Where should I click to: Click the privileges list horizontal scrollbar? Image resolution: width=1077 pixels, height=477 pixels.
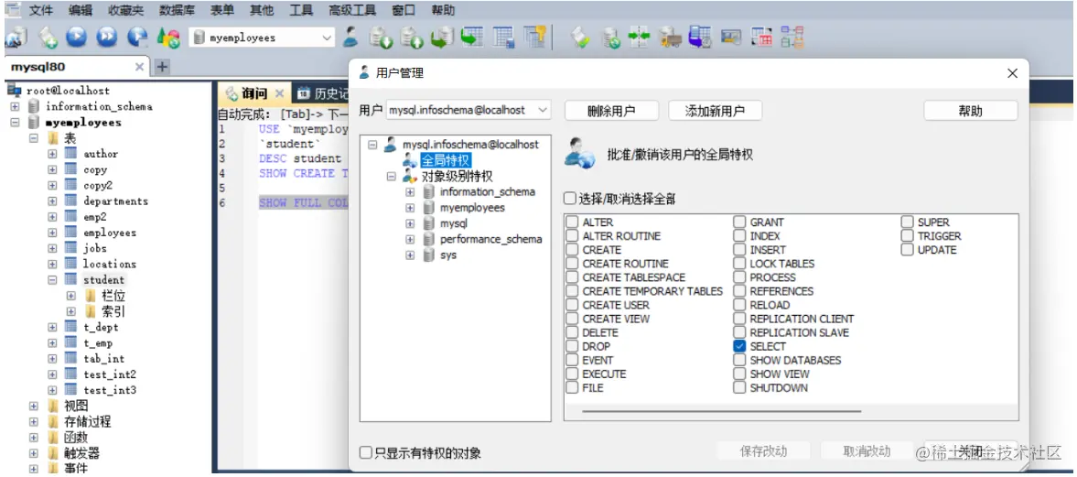(721, 412)
